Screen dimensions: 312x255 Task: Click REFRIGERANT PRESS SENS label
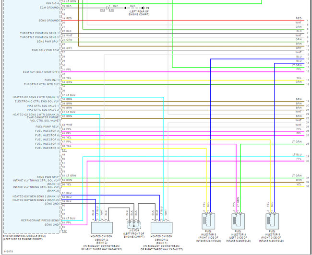[40, 220]
